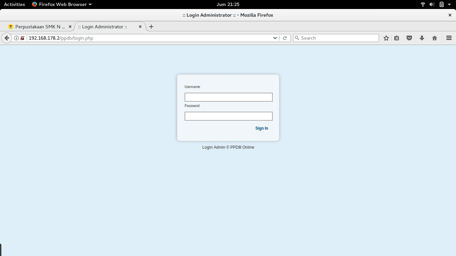The height and width of the screenshot is (256, 456).
Task: Open the Firefox hamburger menu
Action: (449, 38)
